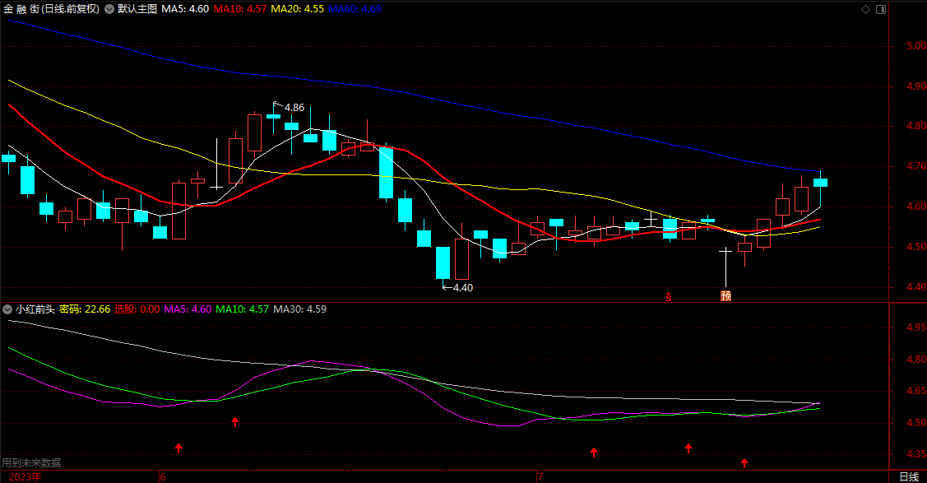The image size is (927, 483).
Task: Click the magenta MA5: 4.60 sub-chart legend
Action: click(x=188, y=309)
